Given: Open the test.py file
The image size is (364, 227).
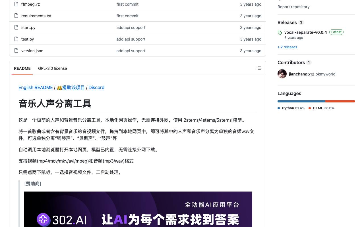Looking at the screenshot, I should click(28, 39).
